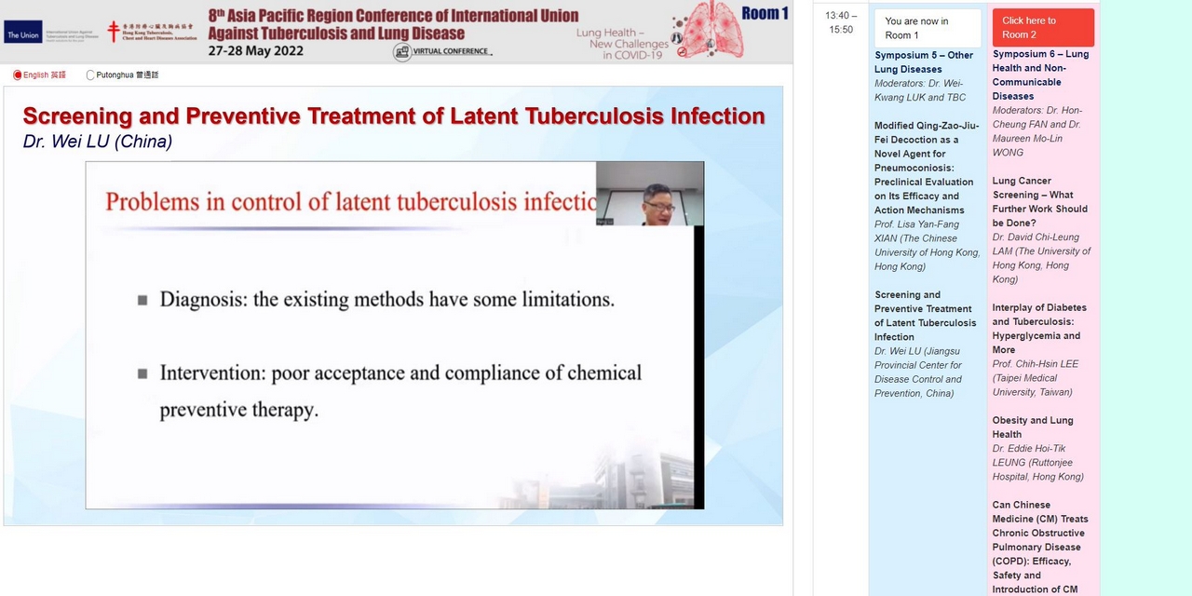Click the presenter's webcam video thumbnail
Screen dimensions: 1192x596
click(649, 194)
